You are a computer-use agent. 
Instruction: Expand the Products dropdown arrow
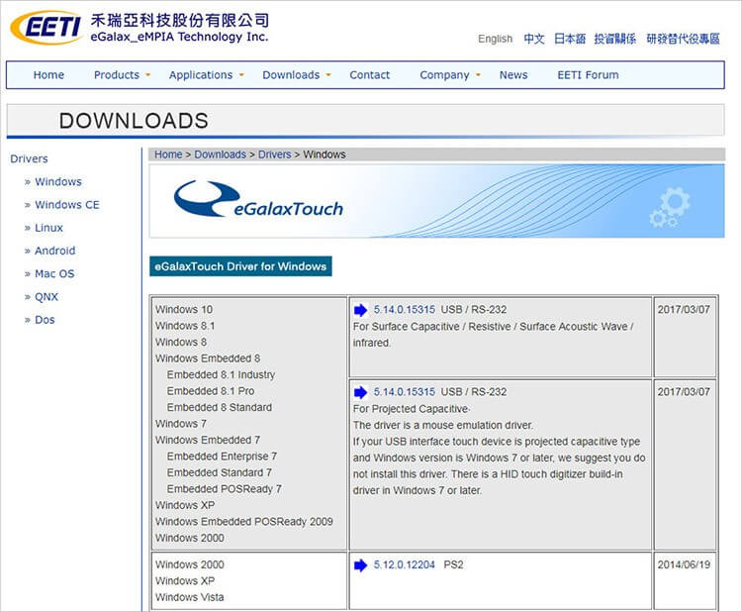point(148,75)
